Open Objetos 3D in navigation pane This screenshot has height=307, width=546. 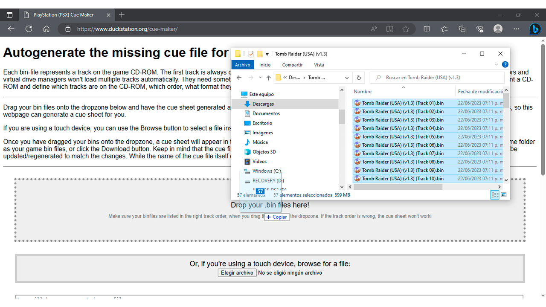(264, 152)
